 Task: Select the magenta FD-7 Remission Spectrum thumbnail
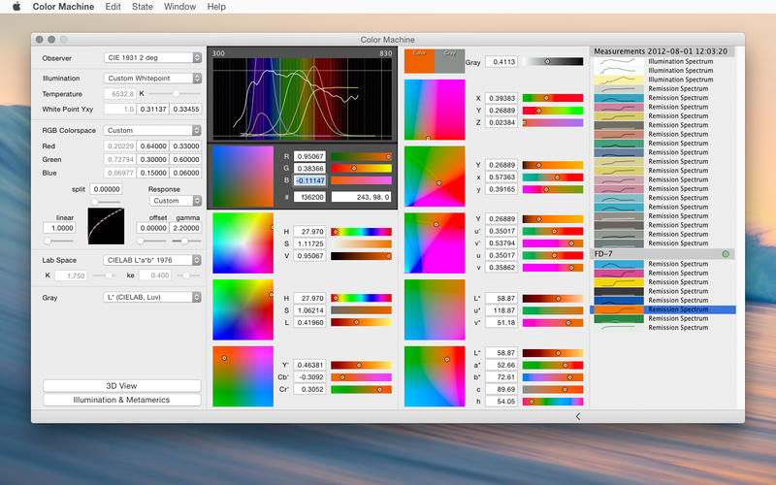(619, 274)
